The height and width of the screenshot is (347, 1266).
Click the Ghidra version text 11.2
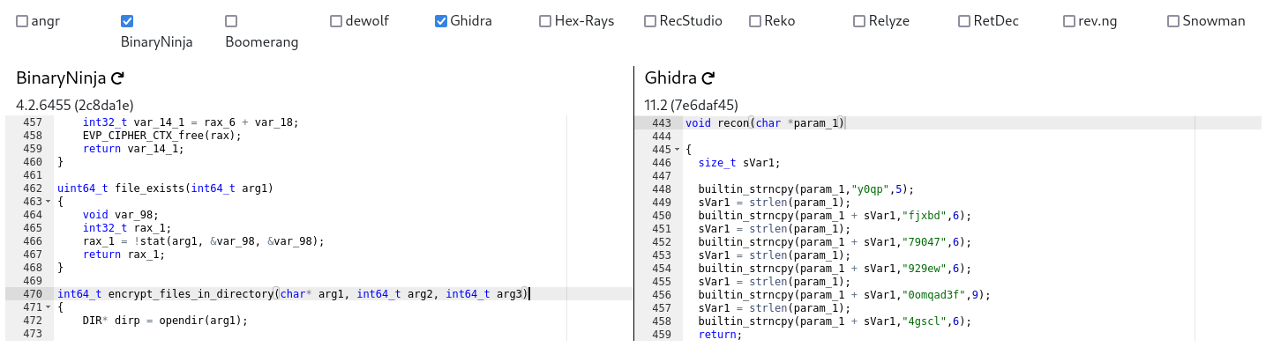[x=692, y=105]
